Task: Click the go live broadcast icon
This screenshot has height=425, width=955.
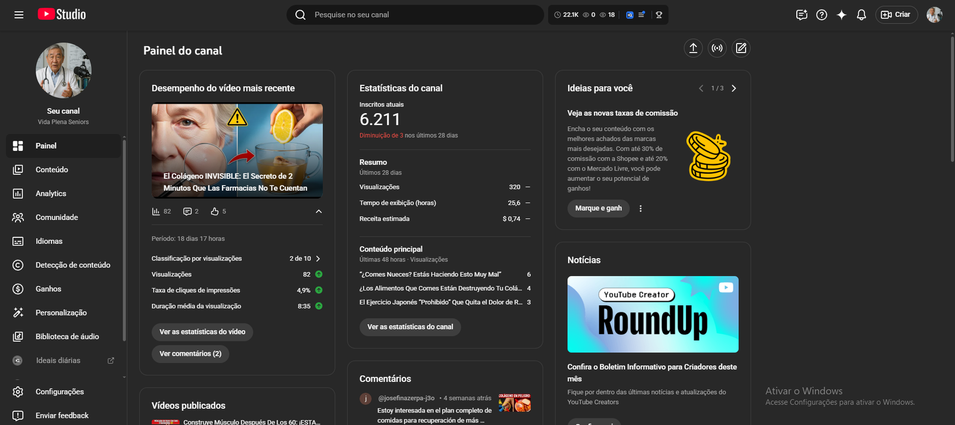Action: click(x=717, y=48)
